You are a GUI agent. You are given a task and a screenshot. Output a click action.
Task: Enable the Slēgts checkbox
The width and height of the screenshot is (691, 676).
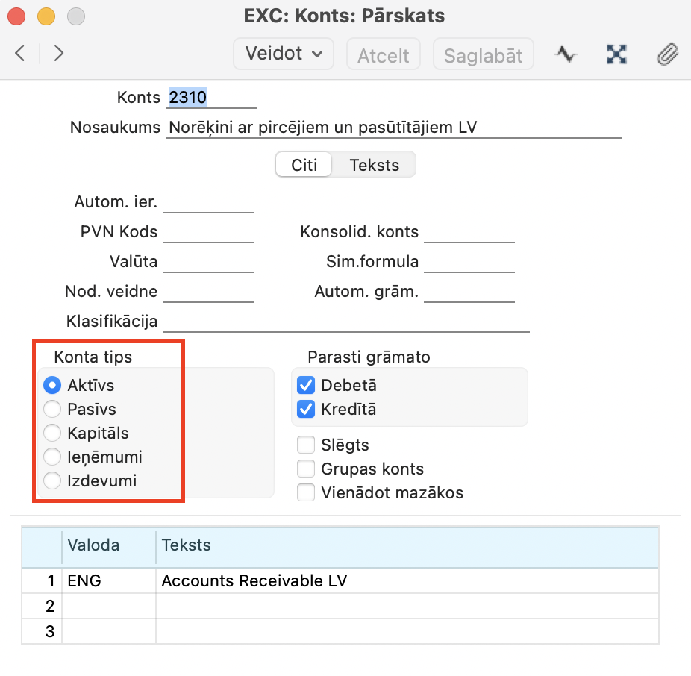(x=306, y=445)
